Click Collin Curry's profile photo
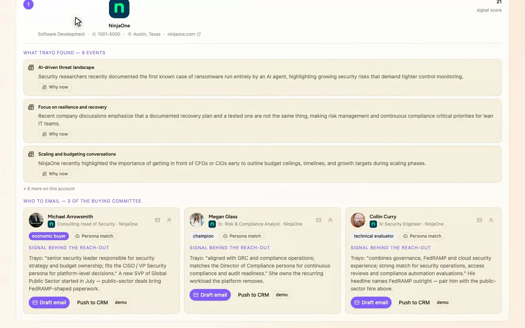Screen dimensions: 525x328 [358, 220]
